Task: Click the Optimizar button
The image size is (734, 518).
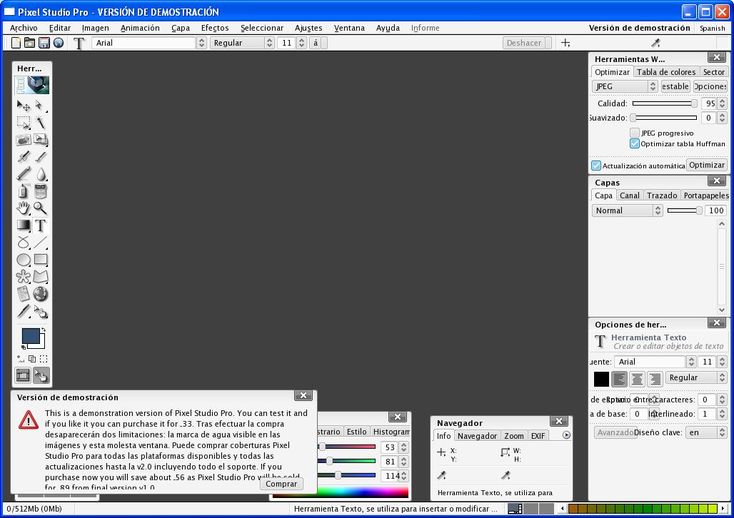Action: click(707, 165)
